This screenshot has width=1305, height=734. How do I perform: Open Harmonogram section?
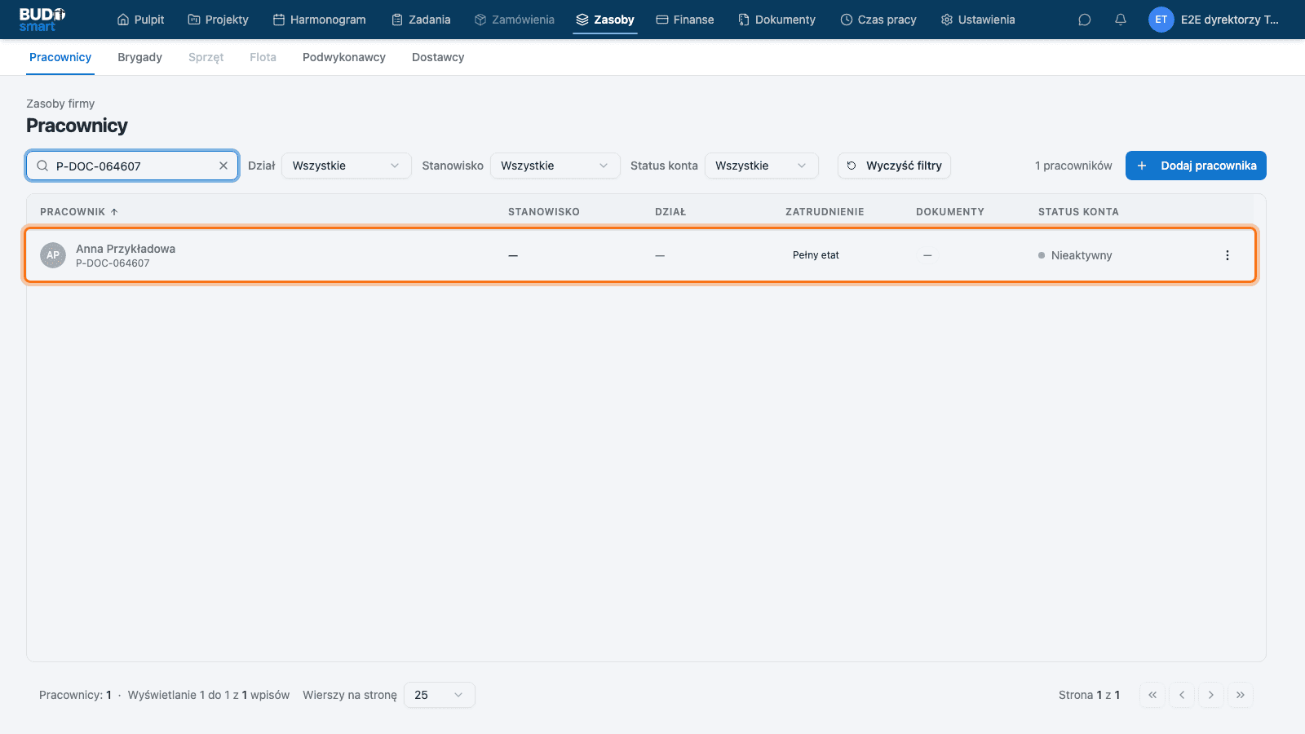(x=320, y=20)
